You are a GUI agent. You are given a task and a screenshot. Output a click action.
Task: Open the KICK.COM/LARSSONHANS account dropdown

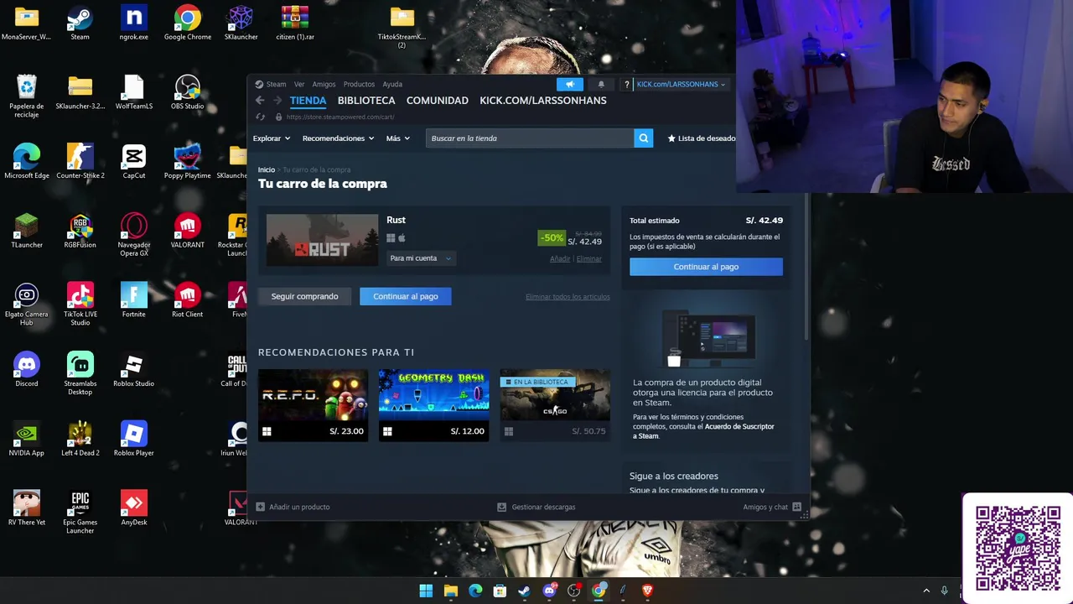pyautogui.click(x=681, y=84)
